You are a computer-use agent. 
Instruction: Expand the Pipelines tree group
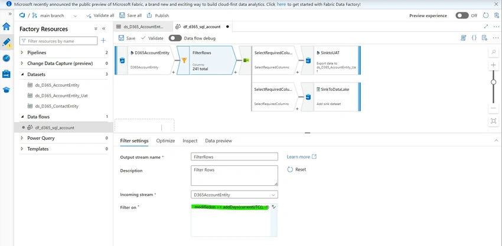[x=22, y=53]
